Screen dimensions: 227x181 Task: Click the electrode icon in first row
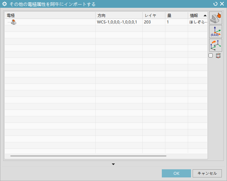click(x=14, y=22)
